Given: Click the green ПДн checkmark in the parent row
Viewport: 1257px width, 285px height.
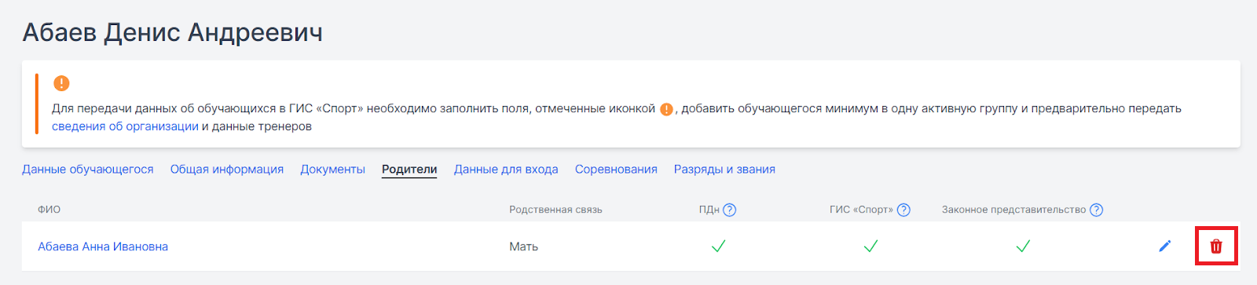Looking at the screenshot, I should (718, 247).
